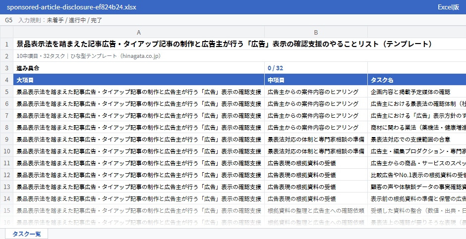Select row 1 header number
The height and width of the screenshot is (239, 466).
tap(6, 44)
